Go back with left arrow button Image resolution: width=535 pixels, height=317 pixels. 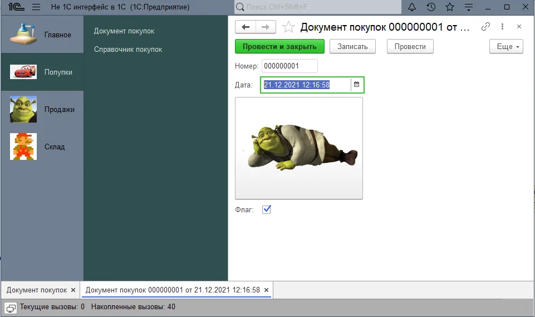pos(246,27)
